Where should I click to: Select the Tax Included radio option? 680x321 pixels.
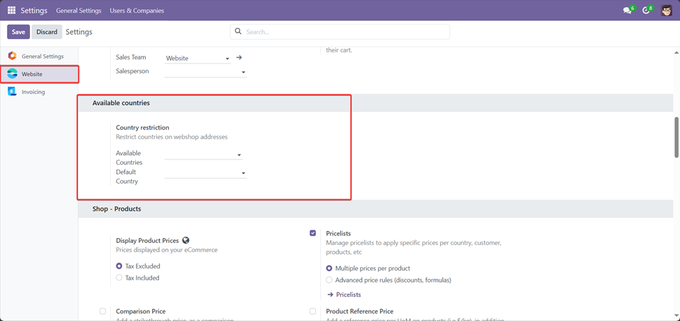pyautogui.click(x=119, y=278)
